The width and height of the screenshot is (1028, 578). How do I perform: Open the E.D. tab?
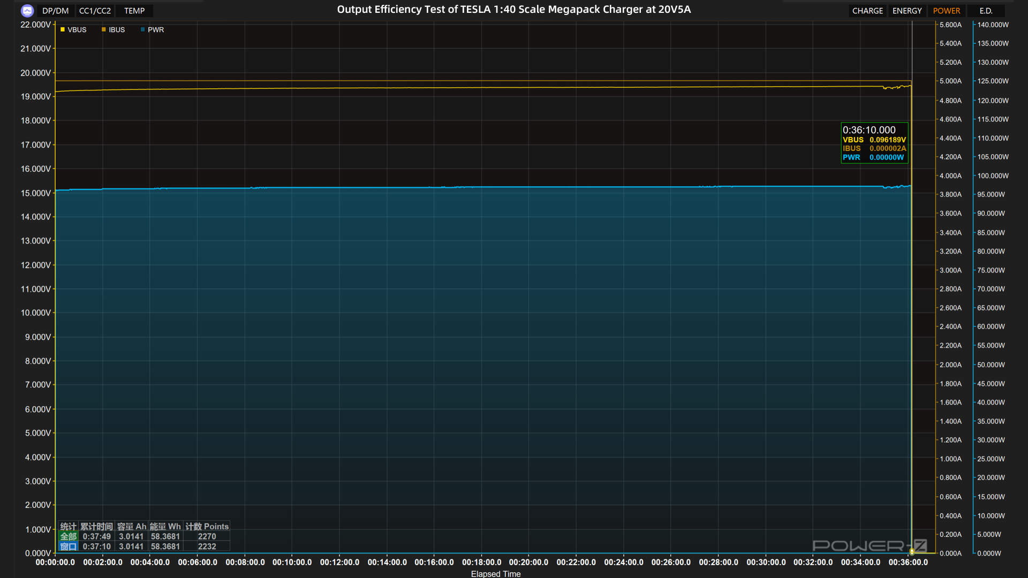tap(986, 11)
